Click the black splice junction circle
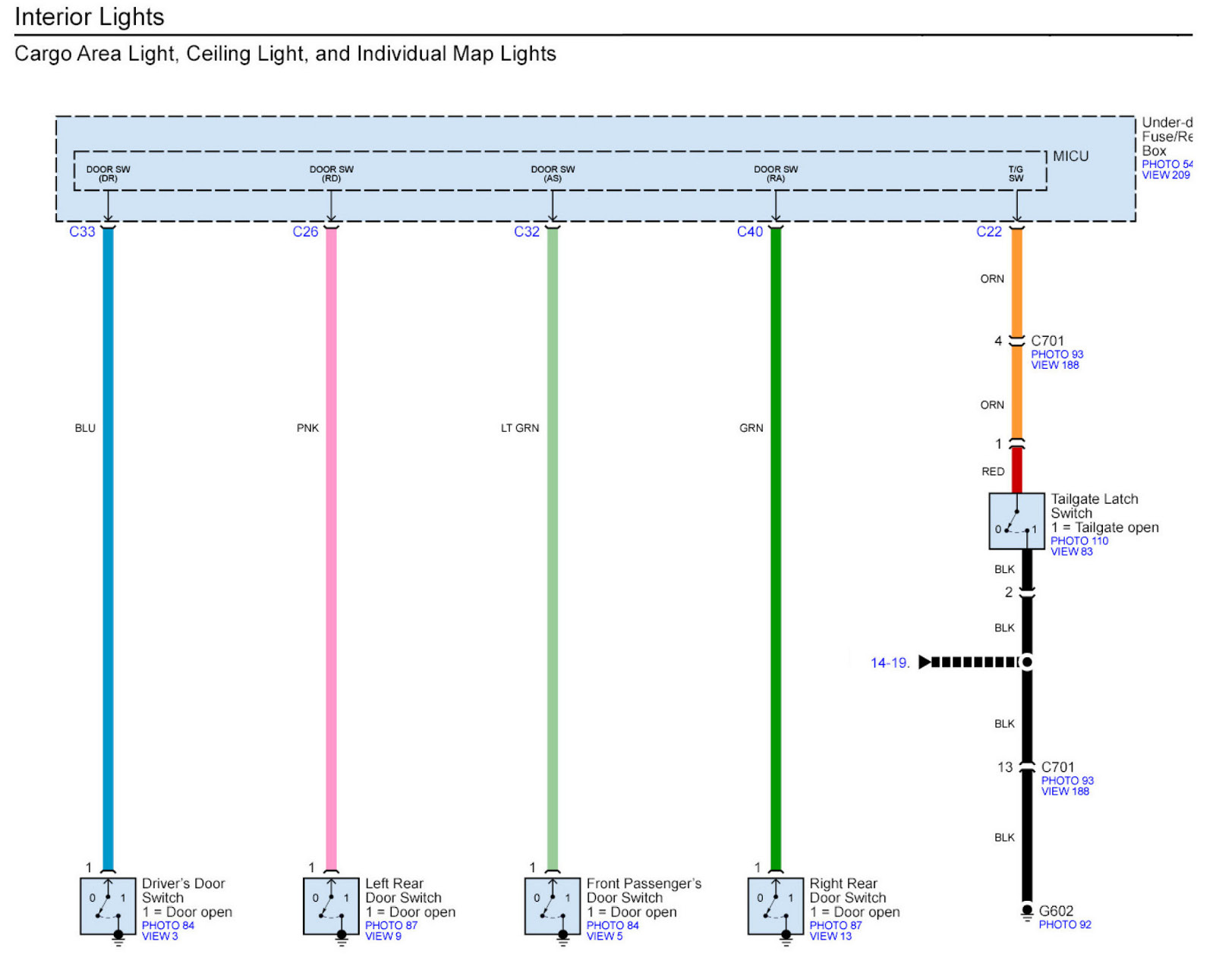The height and width of the screenshot is (954, 1213). pyautogui.click(x=1027, y=663)
